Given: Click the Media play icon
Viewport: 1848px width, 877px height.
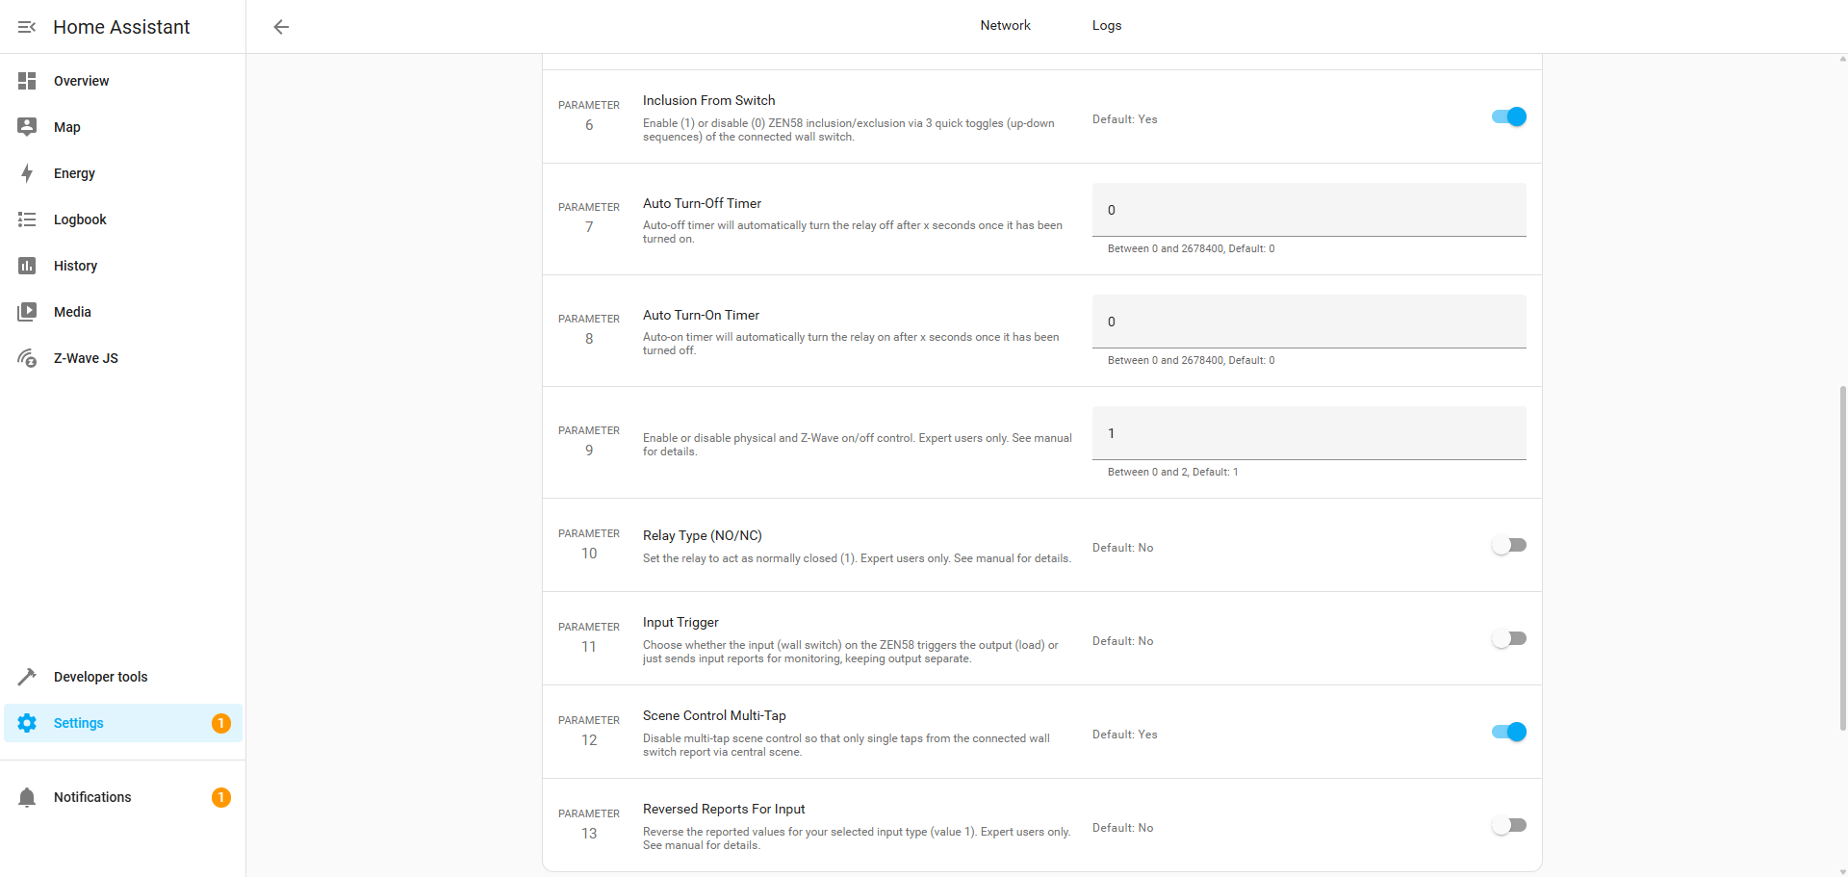Looking at the screenshot, I should click(x=27, y=312).
